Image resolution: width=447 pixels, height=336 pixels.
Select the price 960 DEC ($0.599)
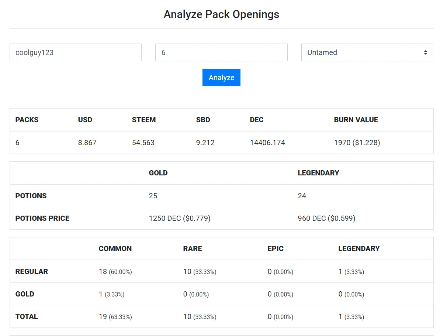tap(326, 218)
